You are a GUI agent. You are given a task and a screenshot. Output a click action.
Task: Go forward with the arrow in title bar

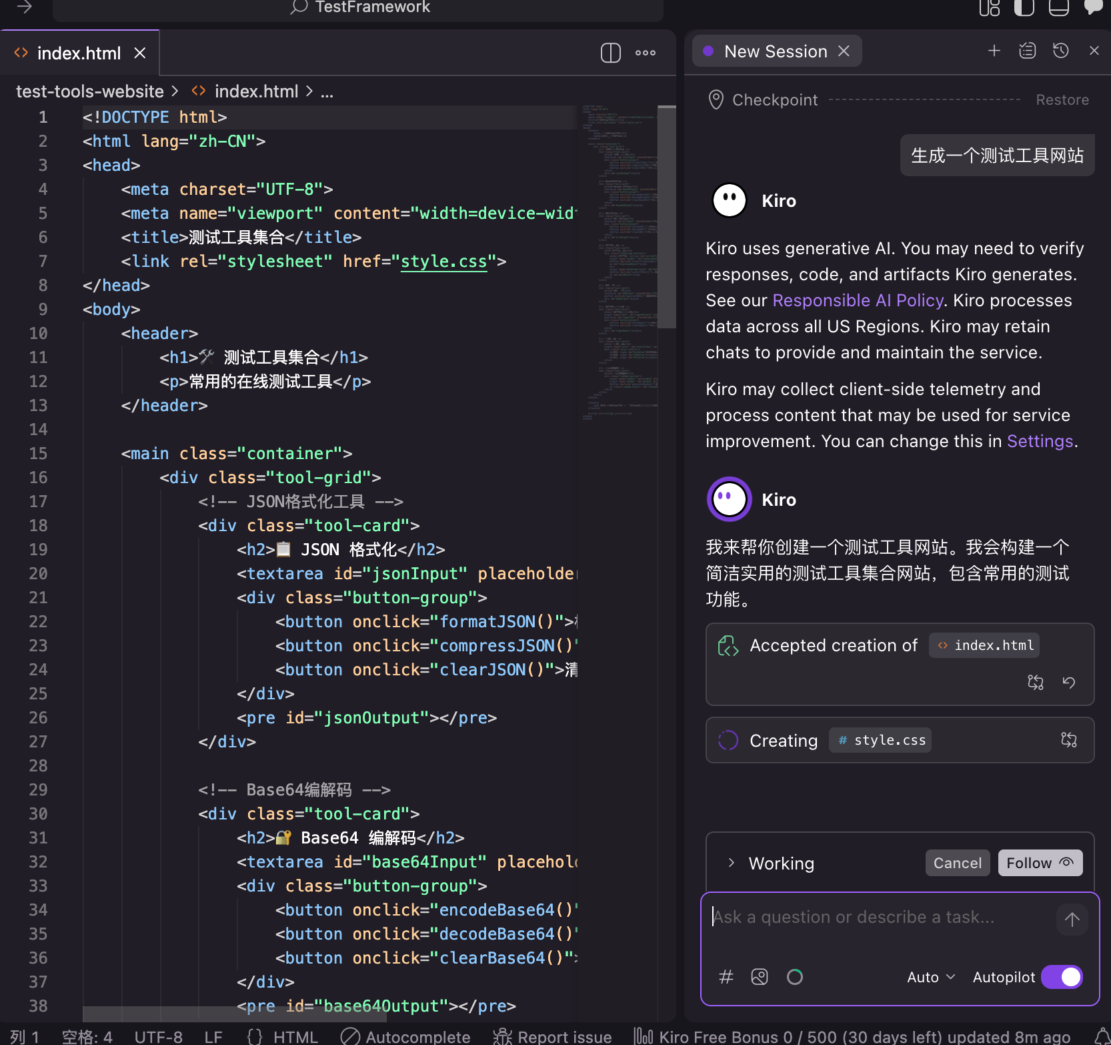click(x=25, y=7)
